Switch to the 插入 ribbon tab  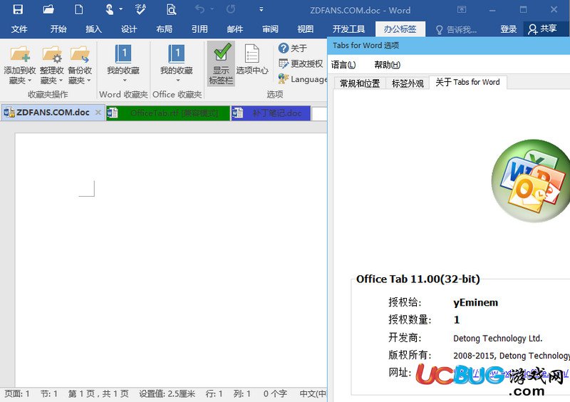tap(93, 29)
